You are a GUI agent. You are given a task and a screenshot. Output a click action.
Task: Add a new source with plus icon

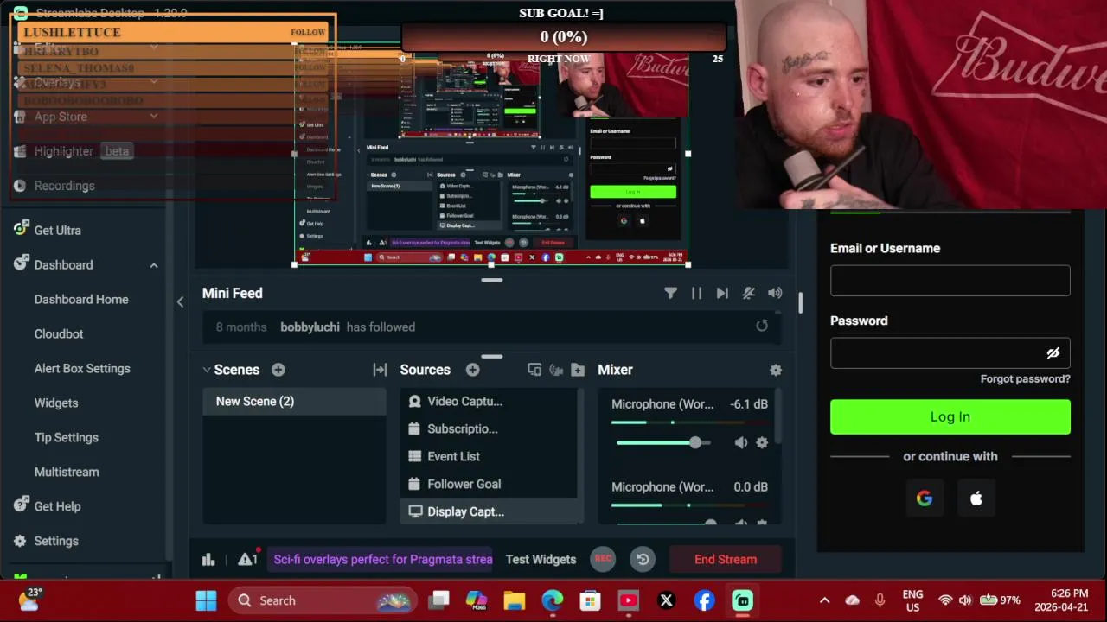coord(472,370)
